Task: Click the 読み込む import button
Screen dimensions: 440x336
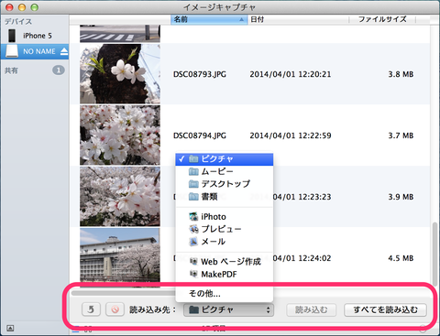Action: click(x=311, y=309)
